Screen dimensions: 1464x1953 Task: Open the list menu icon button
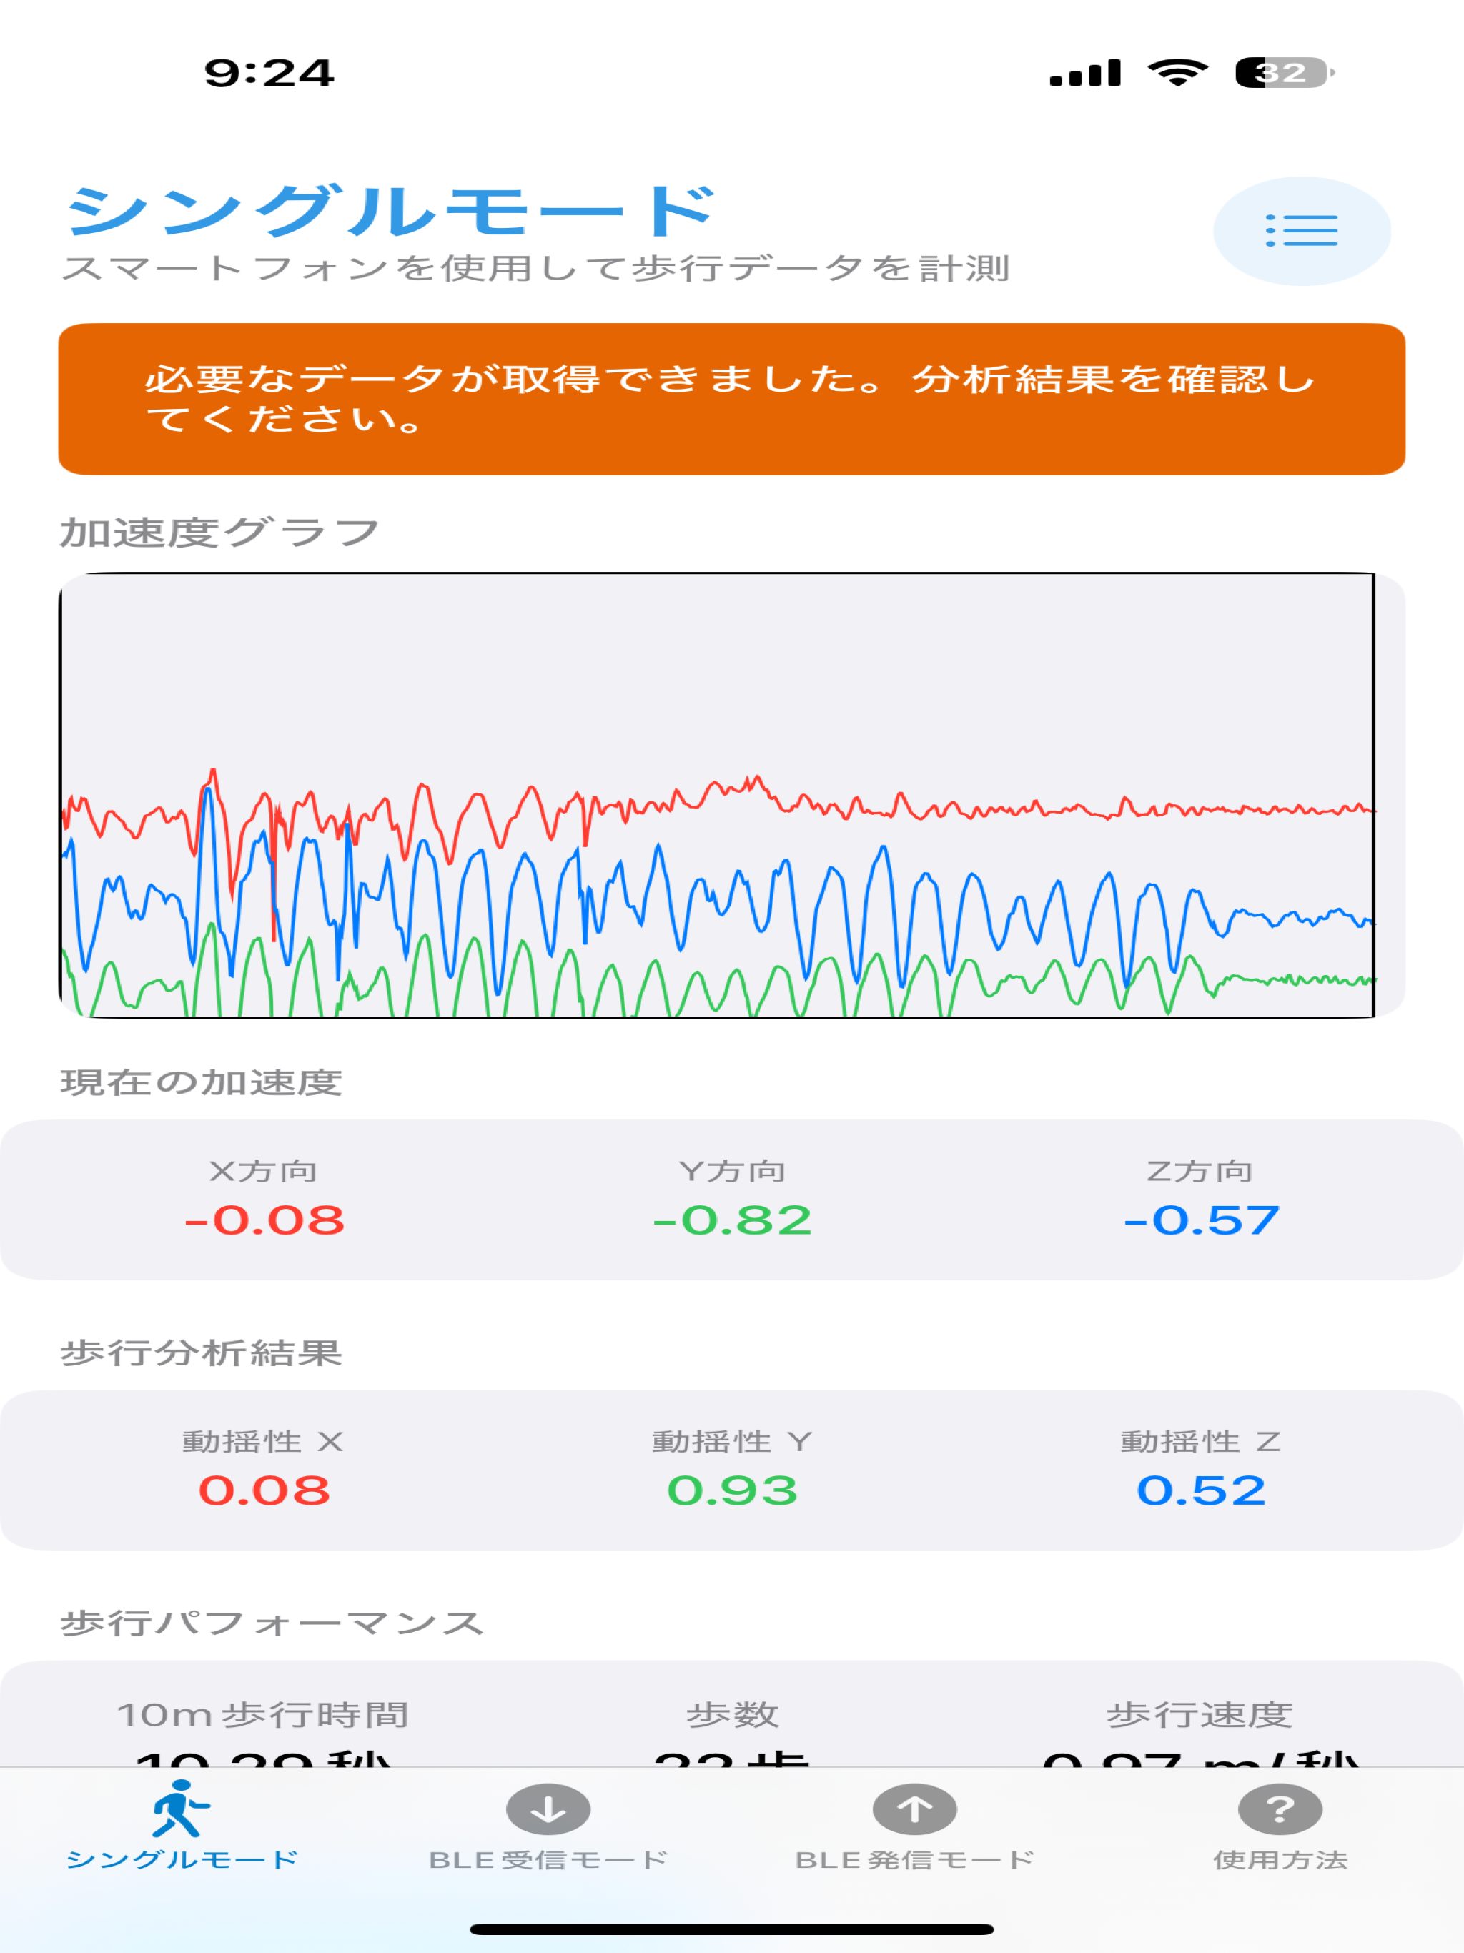[x=1302, y=230]
